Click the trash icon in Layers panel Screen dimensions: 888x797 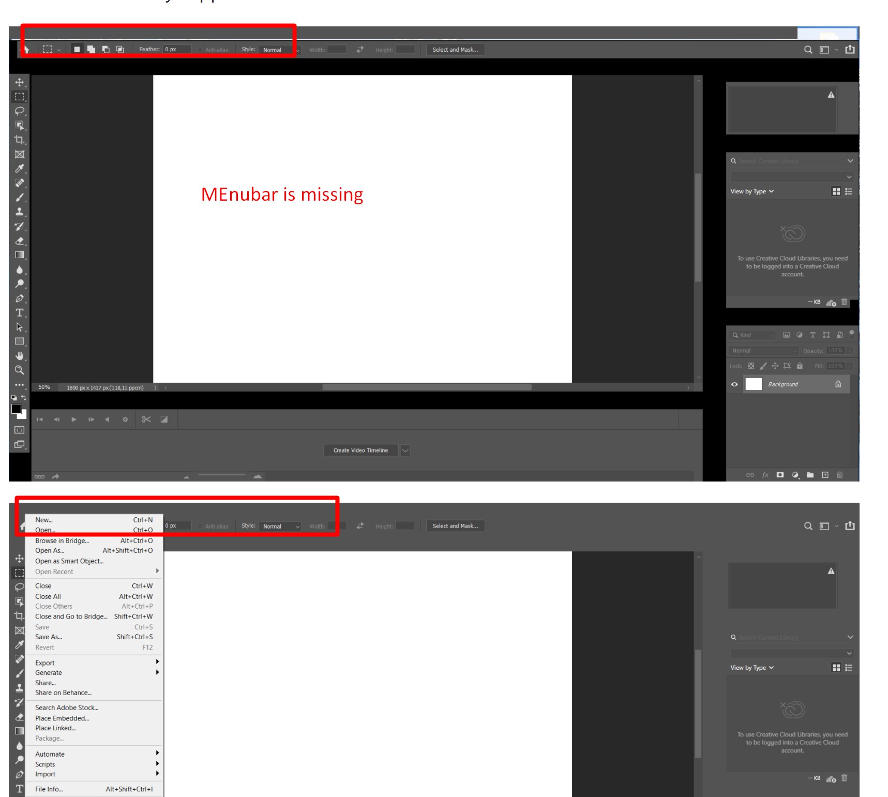tap(839, 475)
